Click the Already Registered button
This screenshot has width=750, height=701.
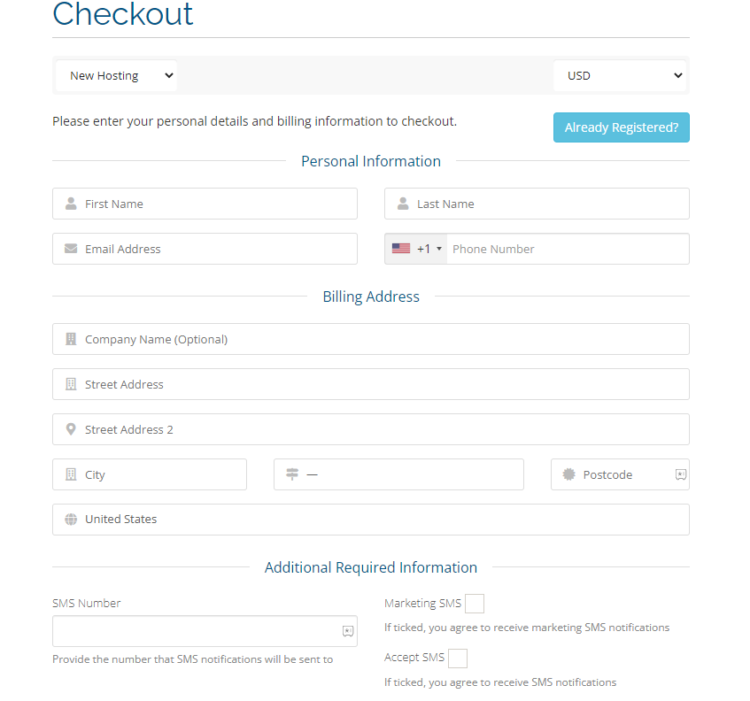pos(621,127)
